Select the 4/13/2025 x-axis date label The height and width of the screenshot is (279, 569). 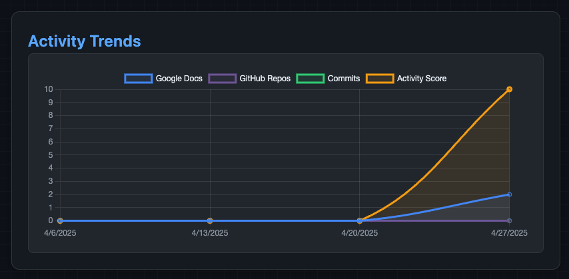click(210, 233)
